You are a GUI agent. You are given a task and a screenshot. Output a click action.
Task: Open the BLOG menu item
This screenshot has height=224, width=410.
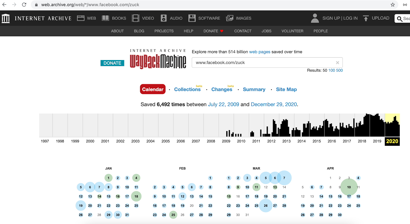[x=139, y=31]
